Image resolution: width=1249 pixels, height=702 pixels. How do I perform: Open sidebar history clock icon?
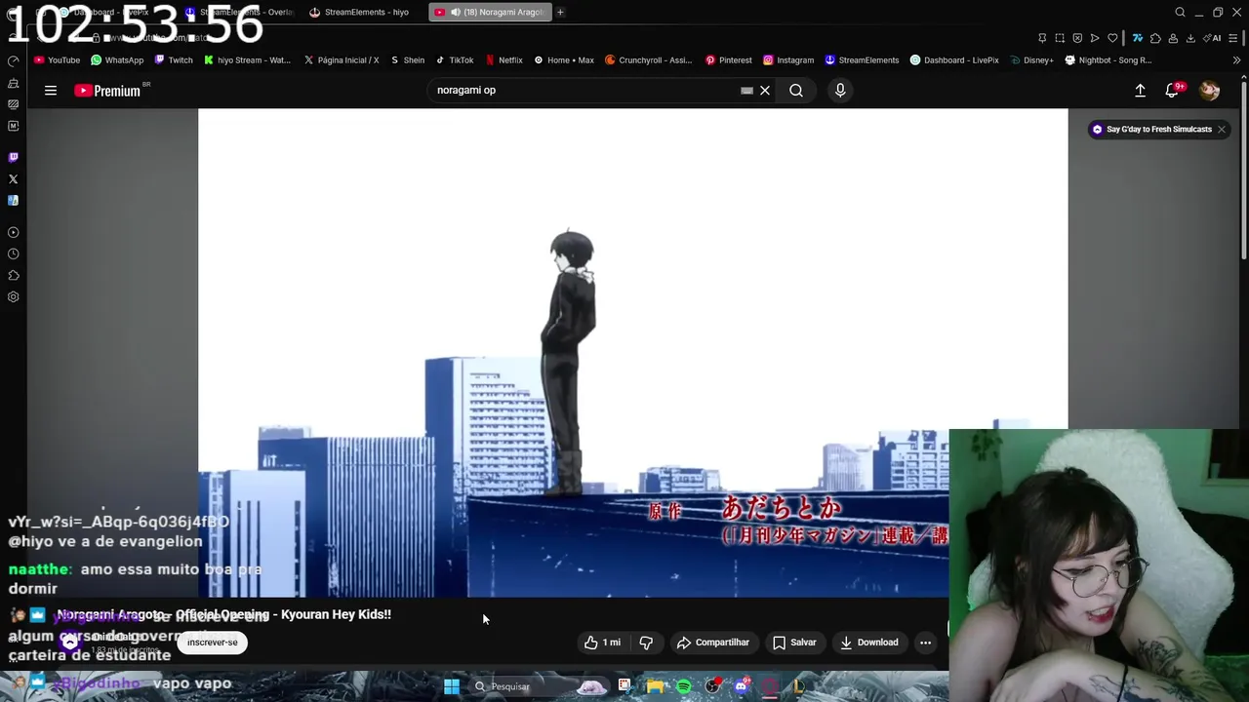[x=13, y=254]
